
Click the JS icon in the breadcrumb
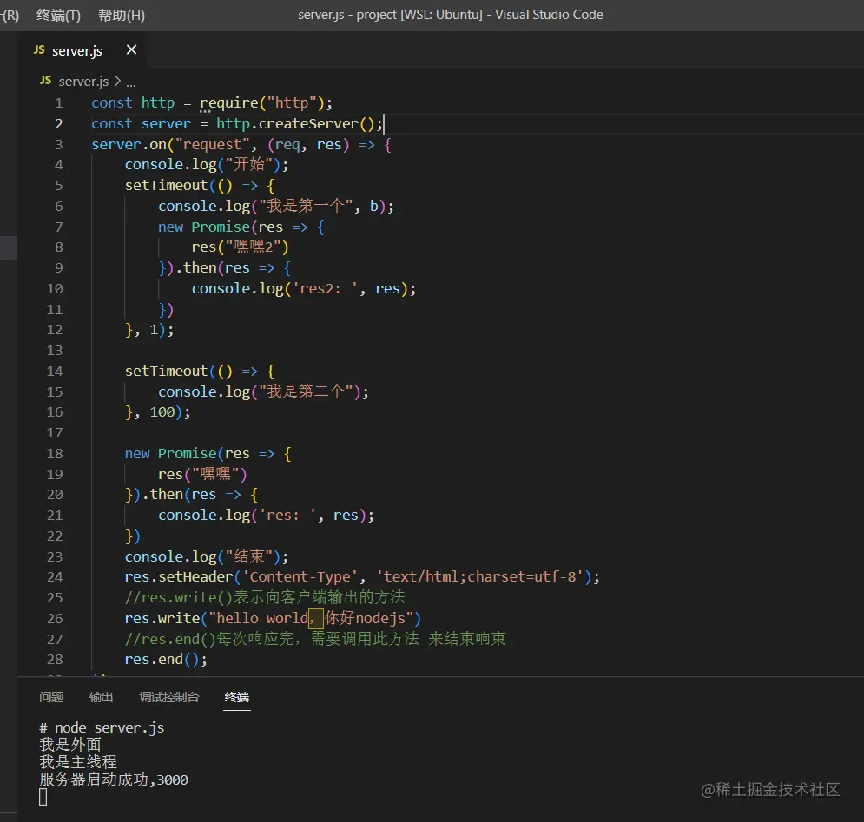click(x=46, y=81)
